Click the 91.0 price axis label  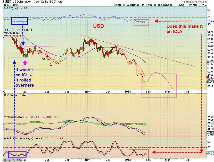pyautogui.click(x=210, y=68)
